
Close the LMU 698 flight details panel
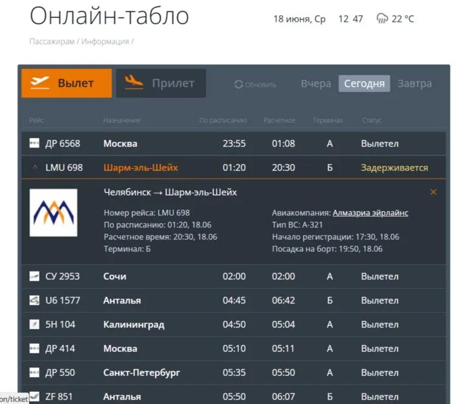(433, 192)
